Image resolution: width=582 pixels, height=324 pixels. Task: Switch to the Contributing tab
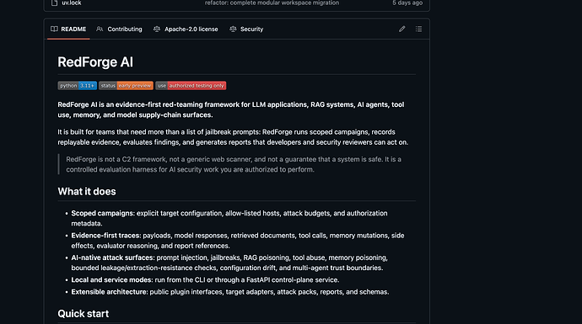point(119,29)
